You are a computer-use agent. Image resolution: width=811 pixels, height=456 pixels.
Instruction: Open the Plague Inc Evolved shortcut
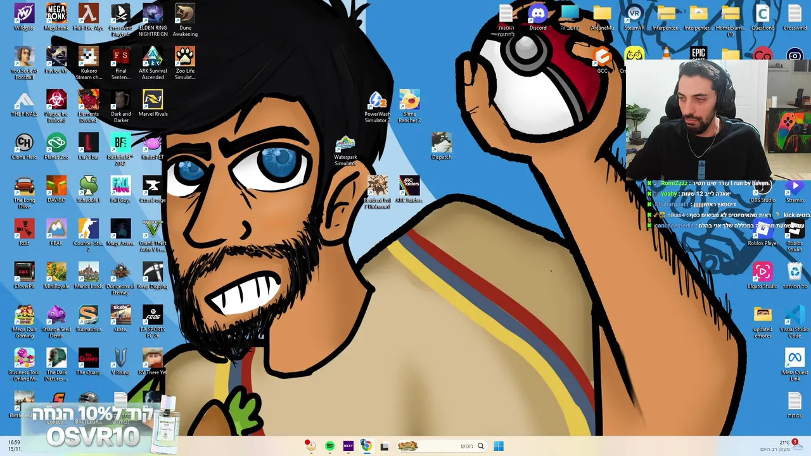click(x=56, y=106)
